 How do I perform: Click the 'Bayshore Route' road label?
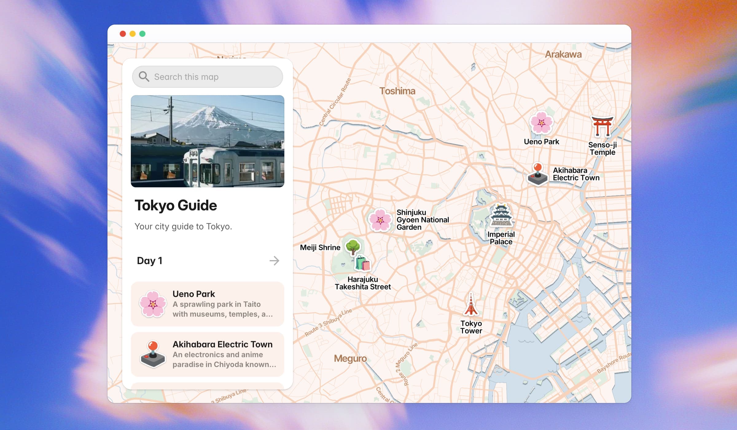pyautogui.click(x=614, y=363)
